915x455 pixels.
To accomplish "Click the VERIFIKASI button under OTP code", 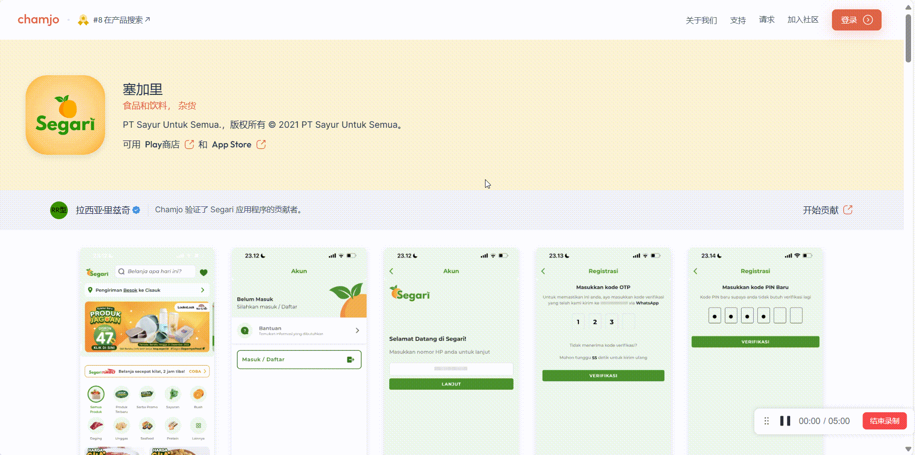I will tap(603, 376).
